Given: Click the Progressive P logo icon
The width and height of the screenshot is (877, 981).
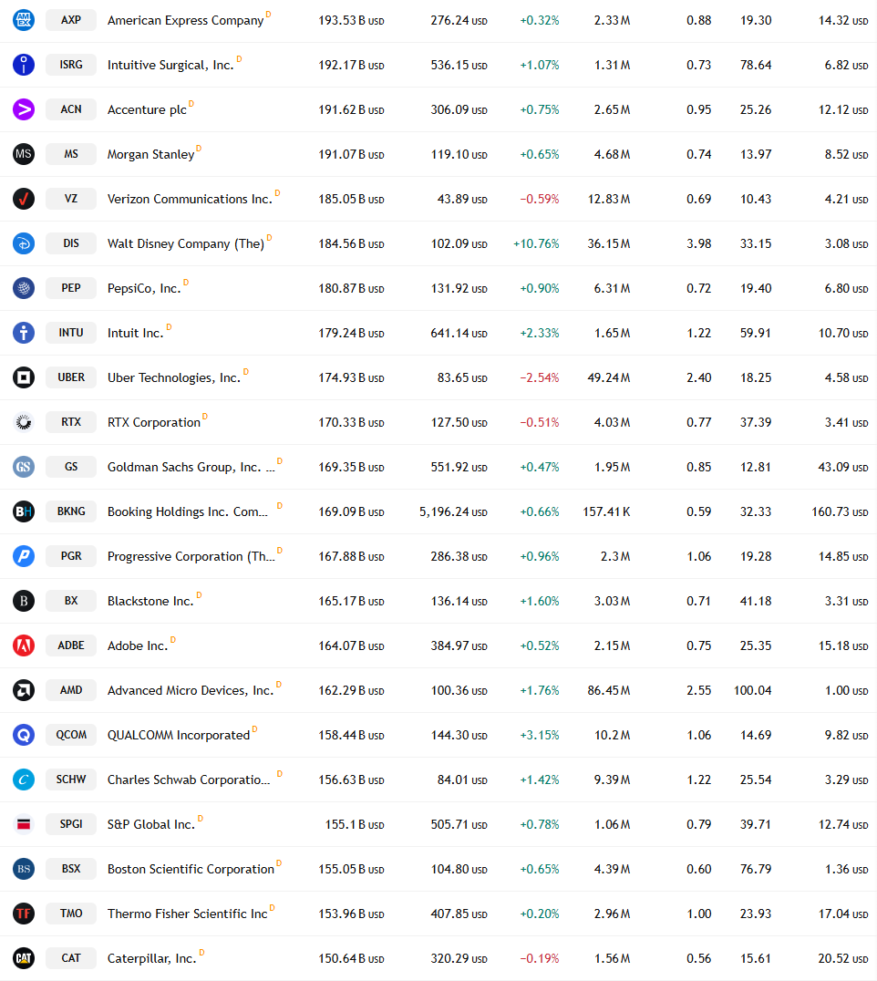Looking at the screenshot, I should coord(24,556).
